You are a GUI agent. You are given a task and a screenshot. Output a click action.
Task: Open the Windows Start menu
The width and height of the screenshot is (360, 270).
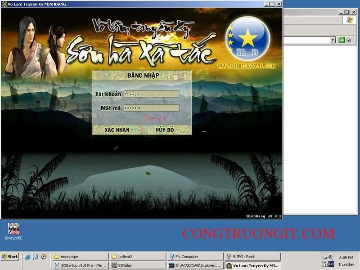pyautogui.click(x=10, y=256)
